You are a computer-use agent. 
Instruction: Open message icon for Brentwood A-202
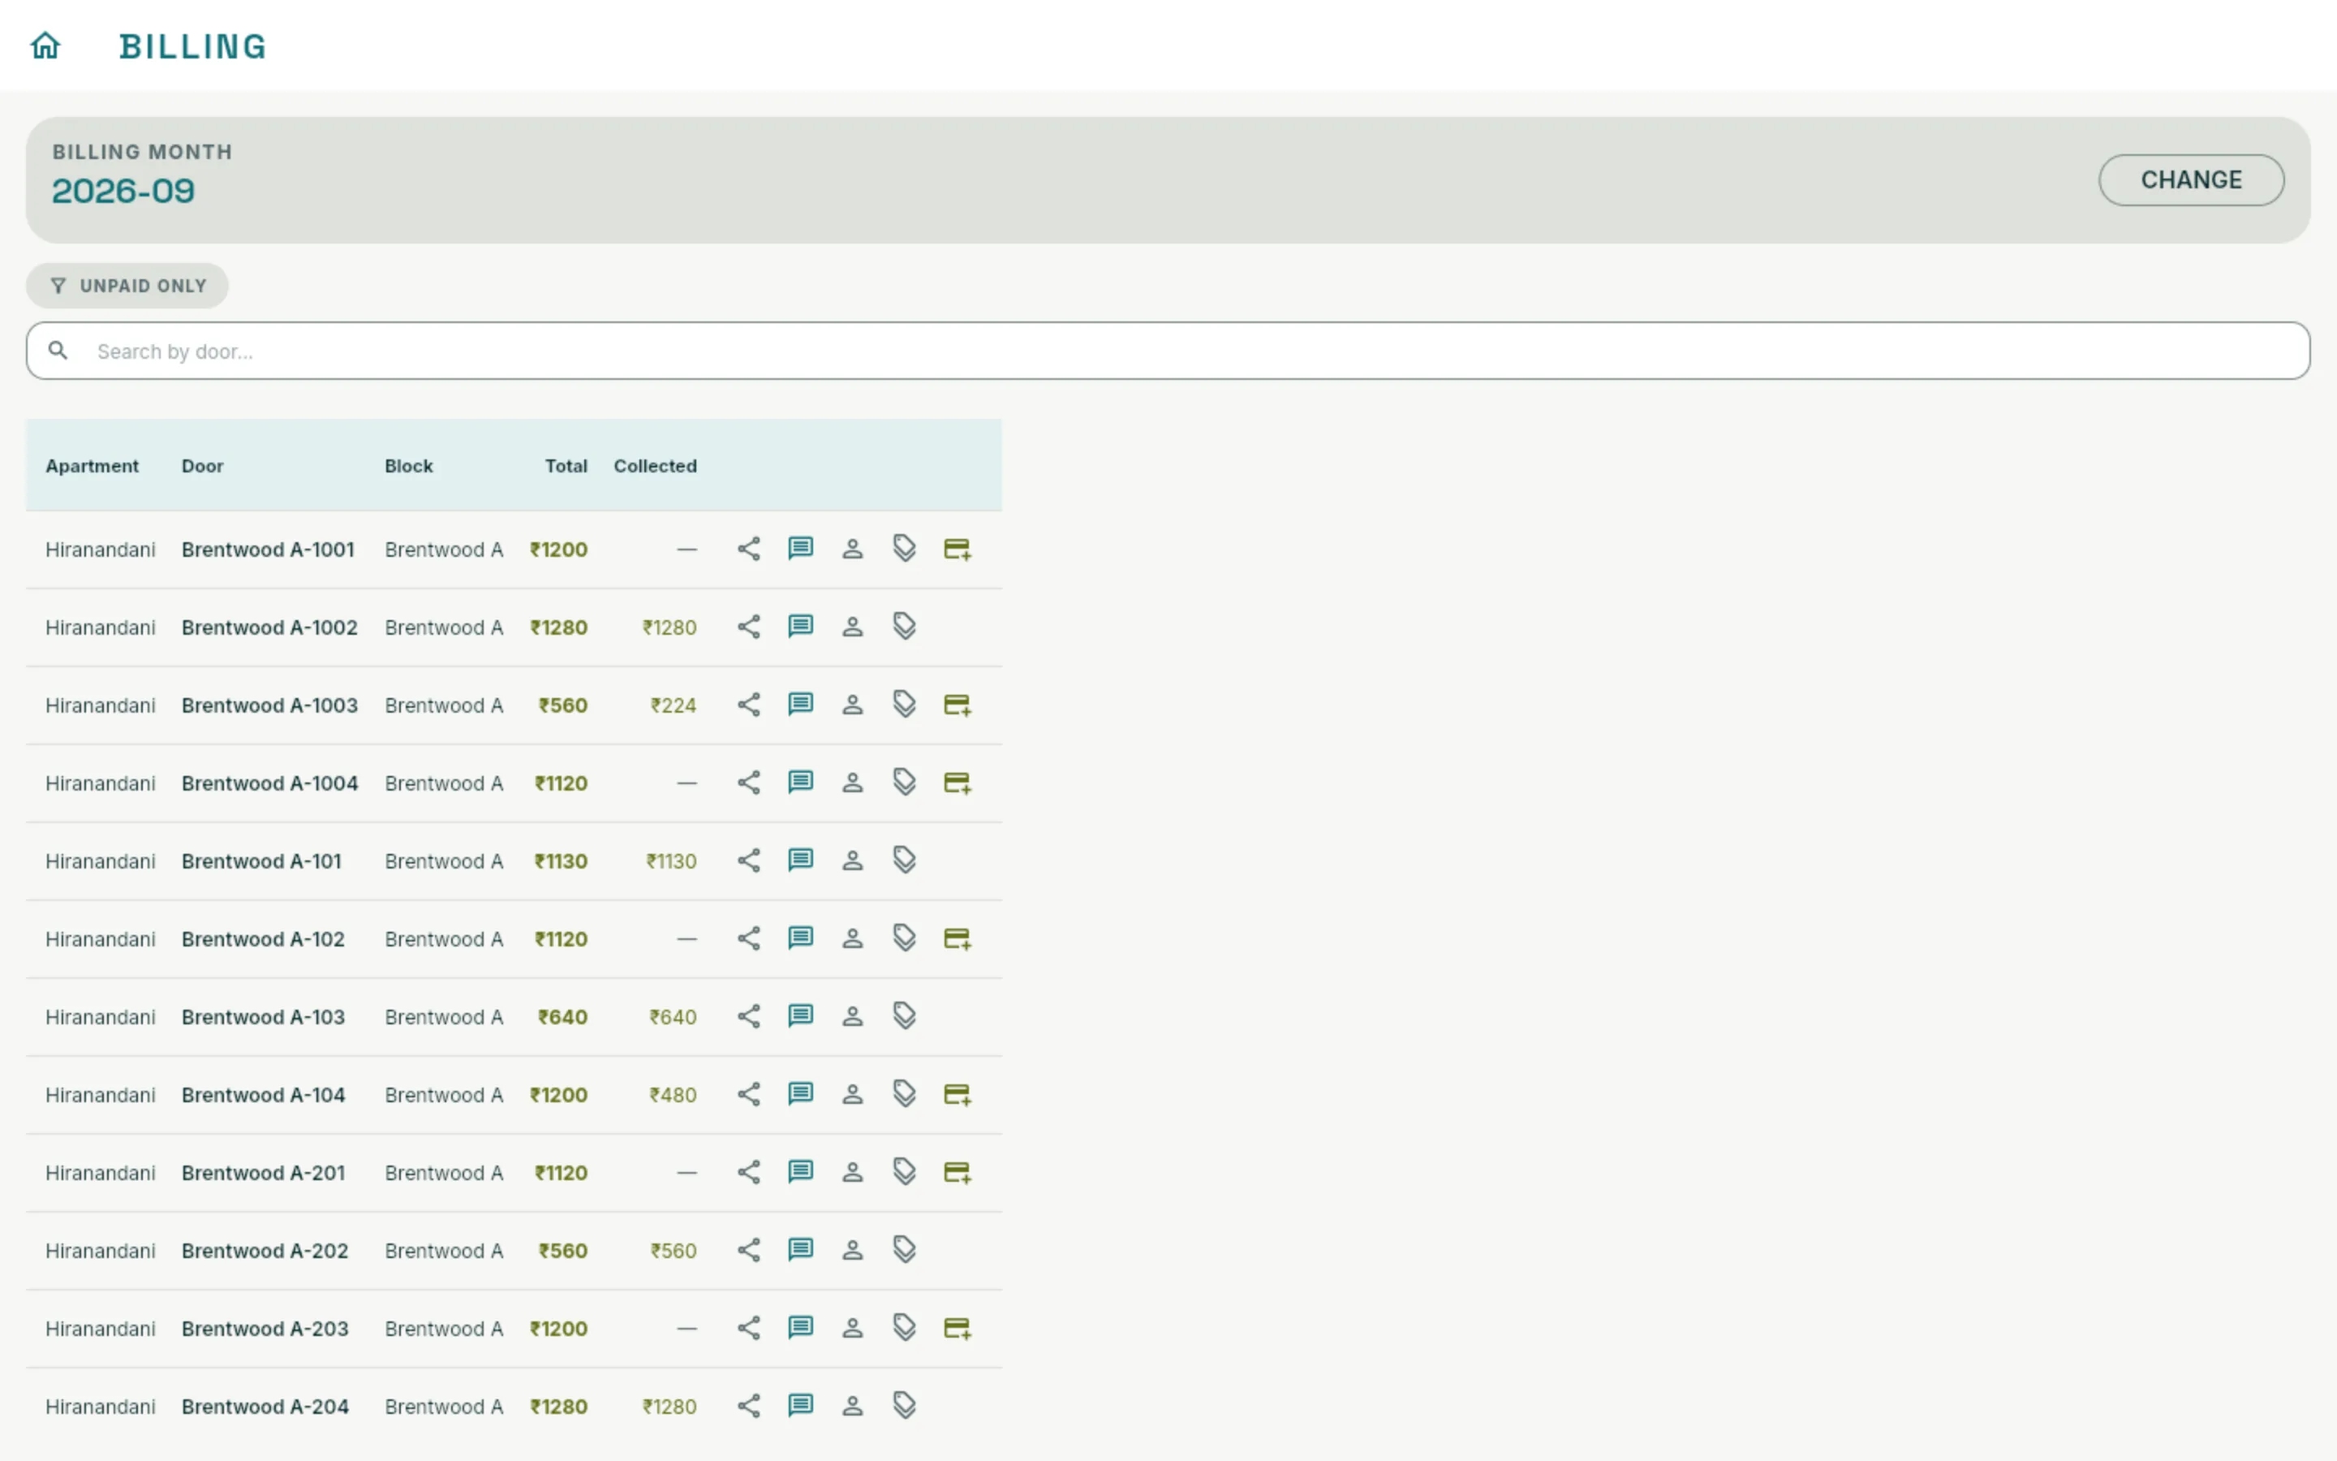801,1250
